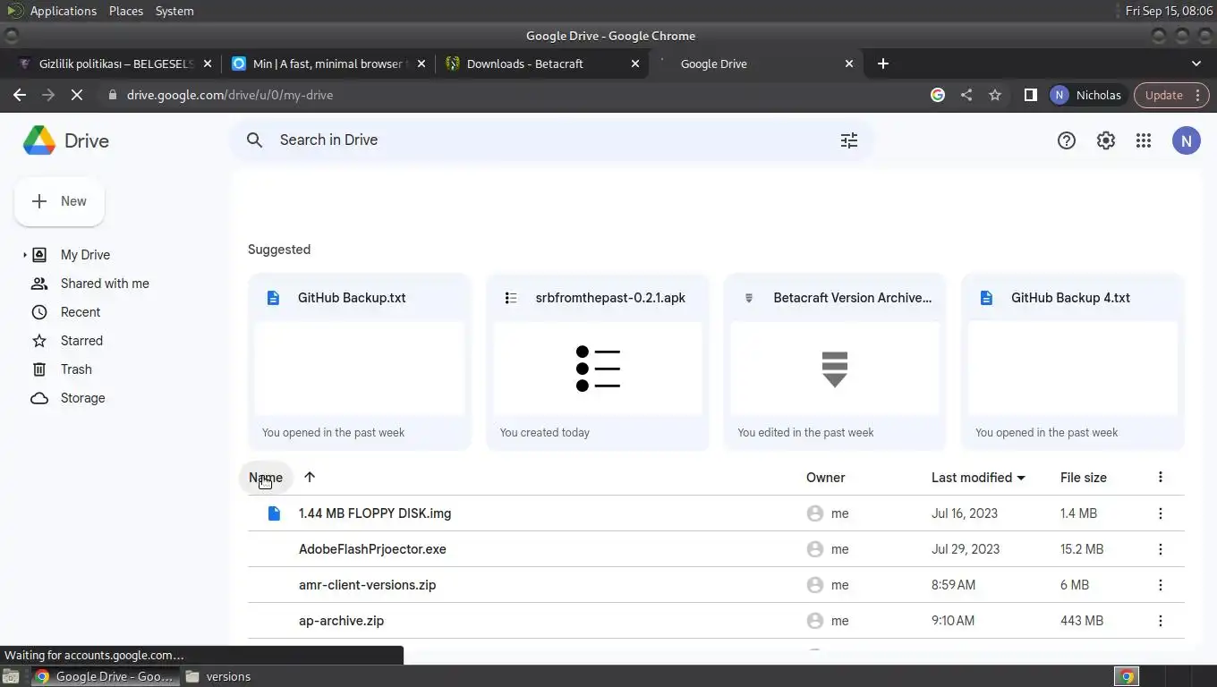
Task: Switch to the Downloads - Betacraft tab
Action: coord(543,64)
